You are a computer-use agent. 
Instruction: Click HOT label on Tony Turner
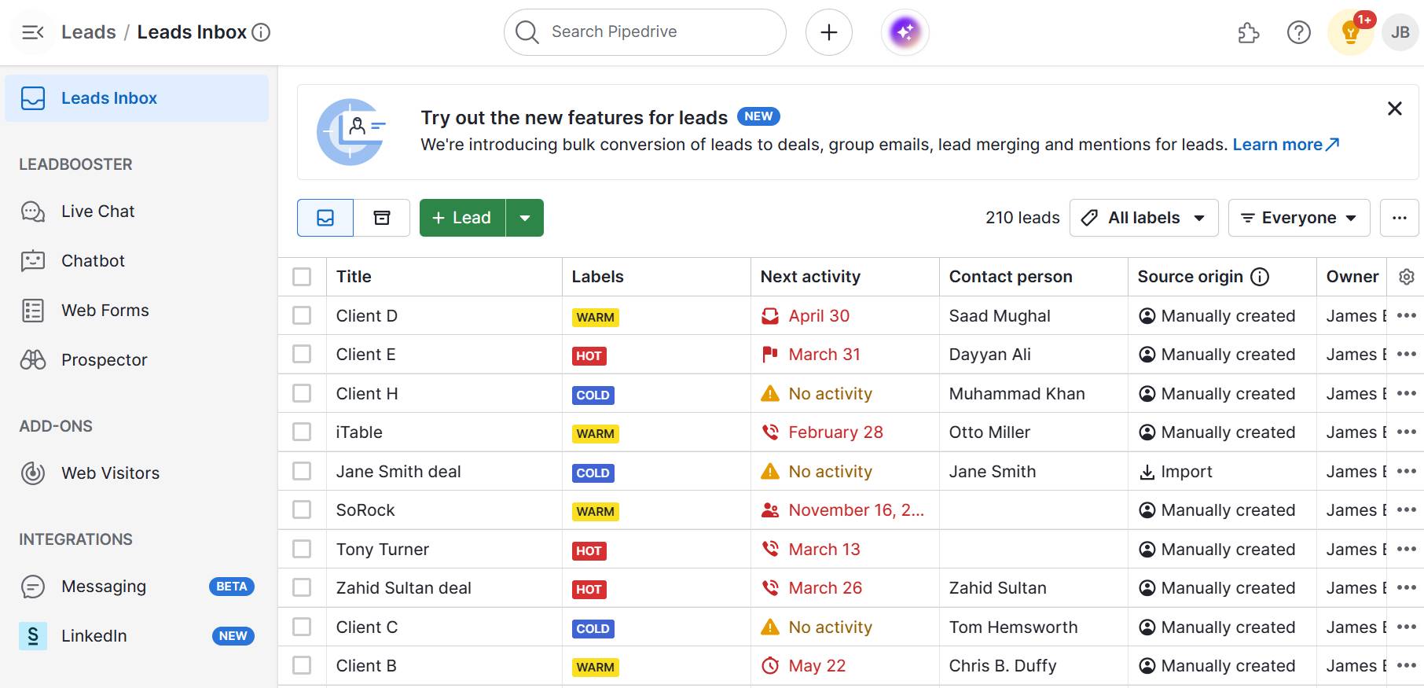pos(589,551)
